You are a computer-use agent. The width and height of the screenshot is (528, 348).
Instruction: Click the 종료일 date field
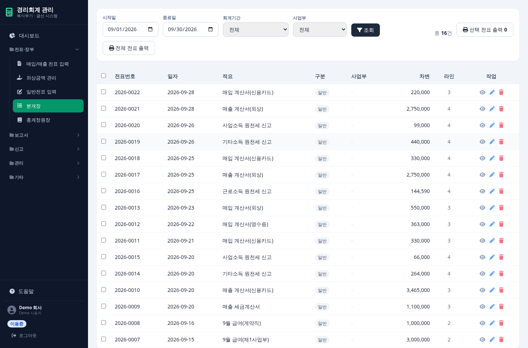(191, 29)
